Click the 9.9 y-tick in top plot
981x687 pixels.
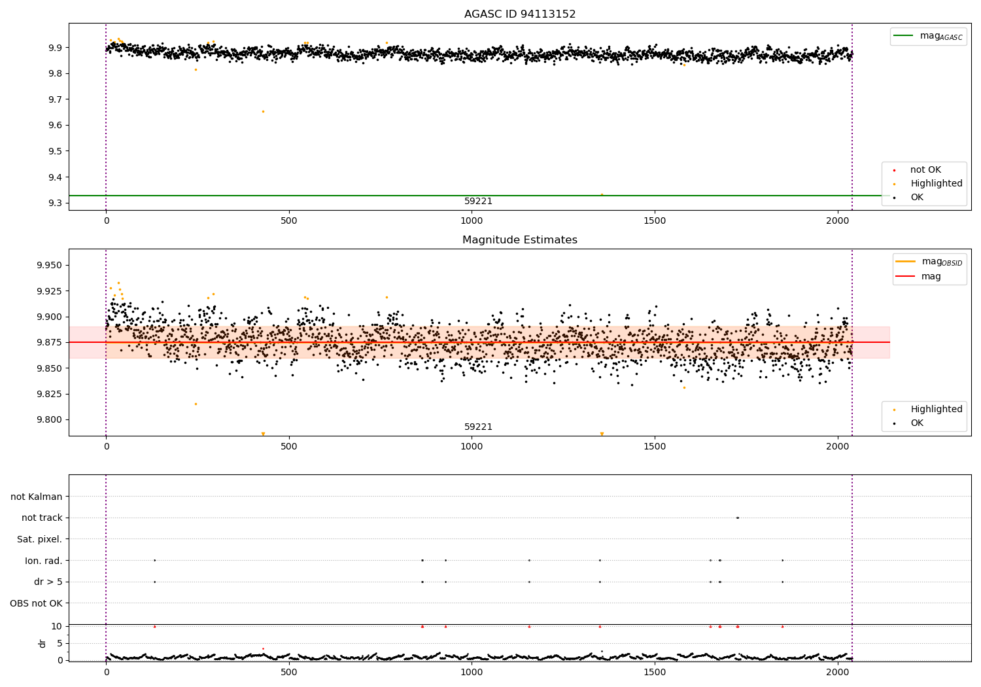[x=54, y=48]
